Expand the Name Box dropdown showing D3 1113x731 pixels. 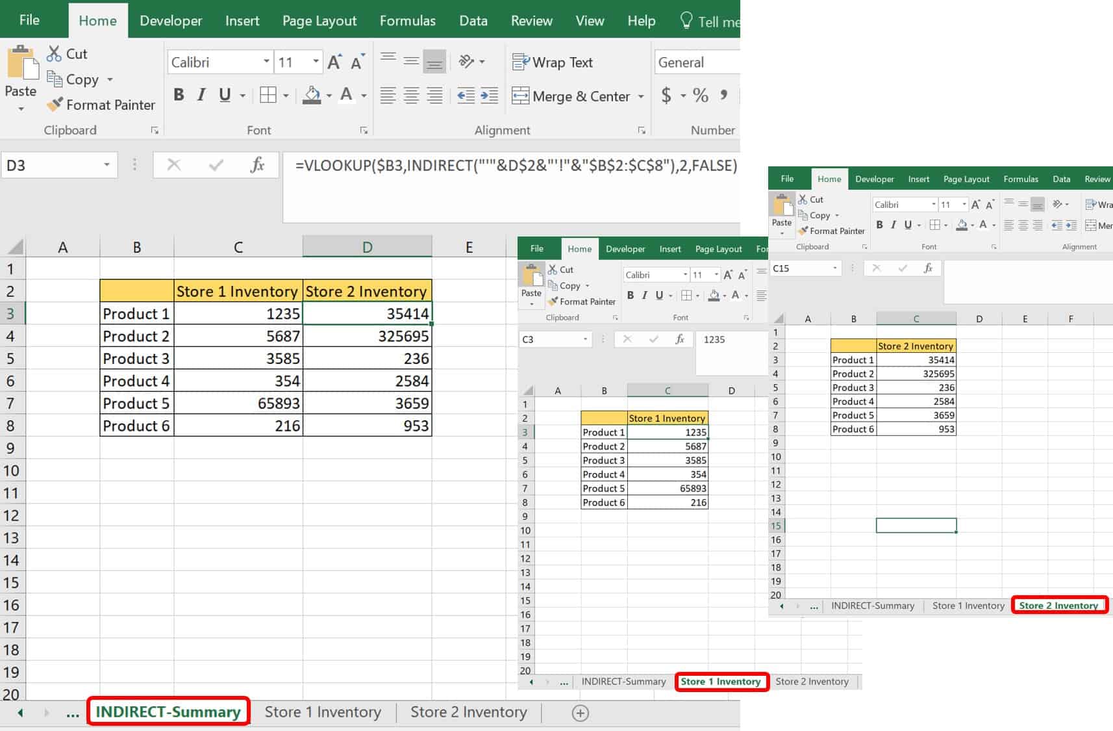pos(106,165)
